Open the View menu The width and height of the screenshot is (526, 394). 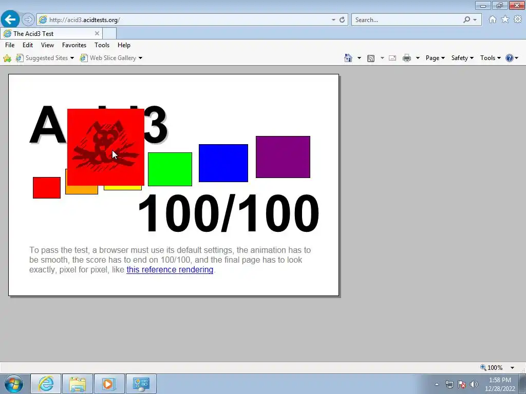(x=47, y=45)
